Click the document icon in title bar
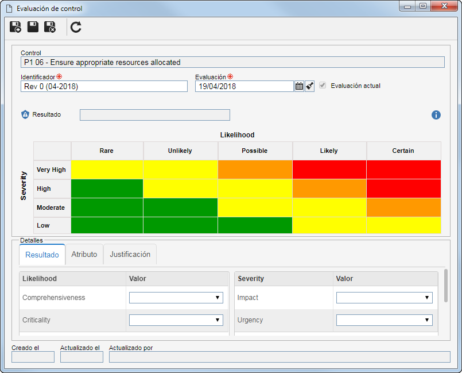 pos(9,9)
